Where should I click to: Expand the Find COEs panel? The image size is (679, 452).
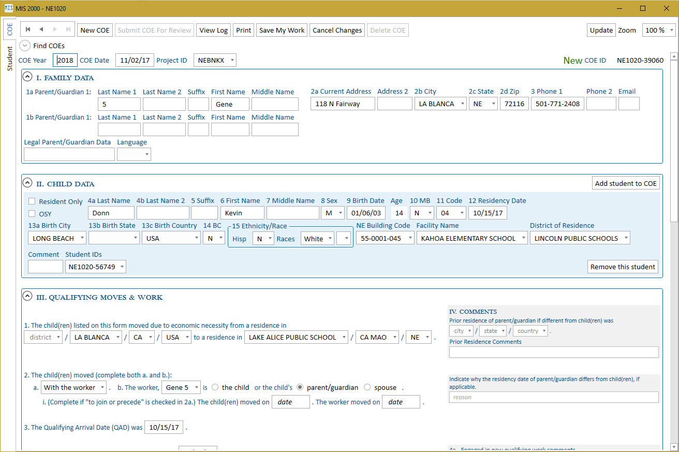[x=25, y=46]
